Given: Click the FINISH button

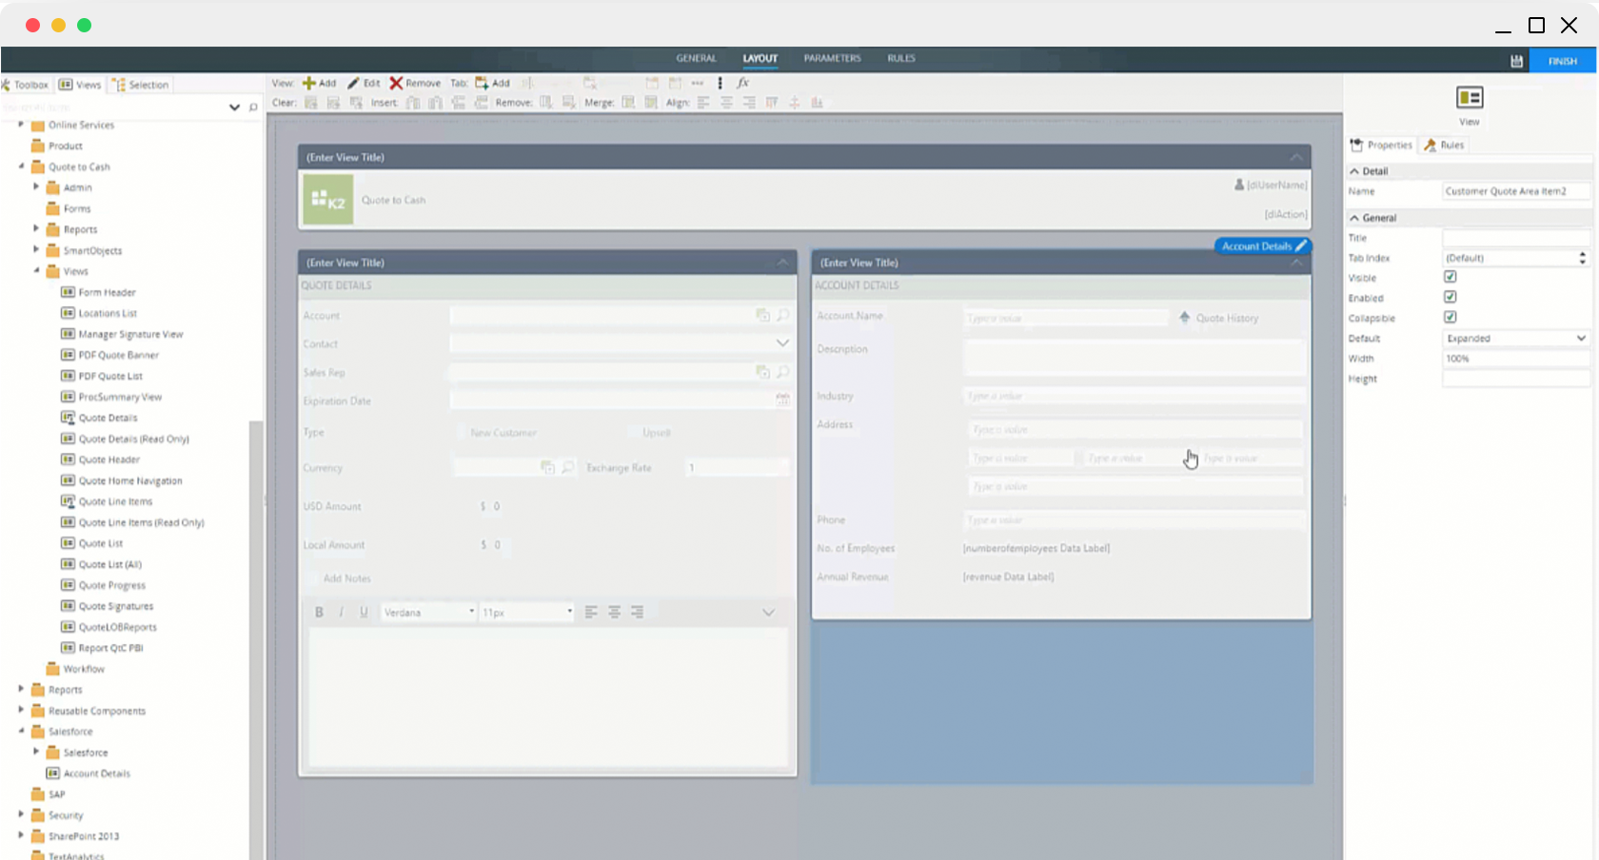Looking at the screenshot, I should click(1562, 61).
